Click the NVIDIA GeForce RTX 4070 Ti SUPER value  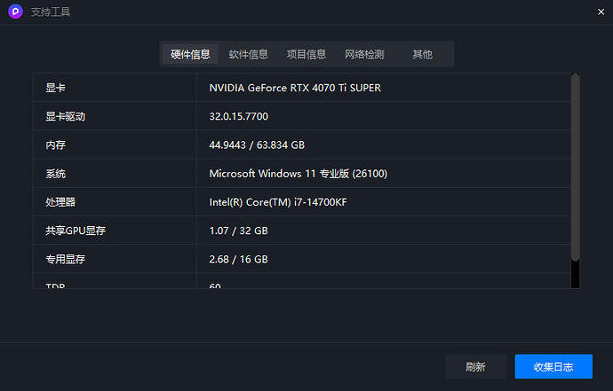[x=296, y=88]
